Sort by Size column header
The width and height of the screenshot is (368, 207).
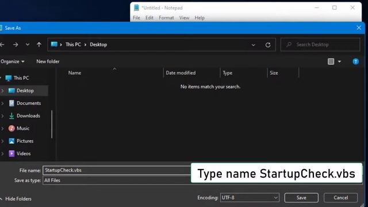(274, 73)
